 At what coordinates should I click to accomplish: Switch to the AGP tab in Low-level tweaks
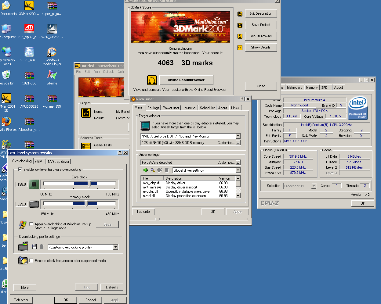point(39,162)
